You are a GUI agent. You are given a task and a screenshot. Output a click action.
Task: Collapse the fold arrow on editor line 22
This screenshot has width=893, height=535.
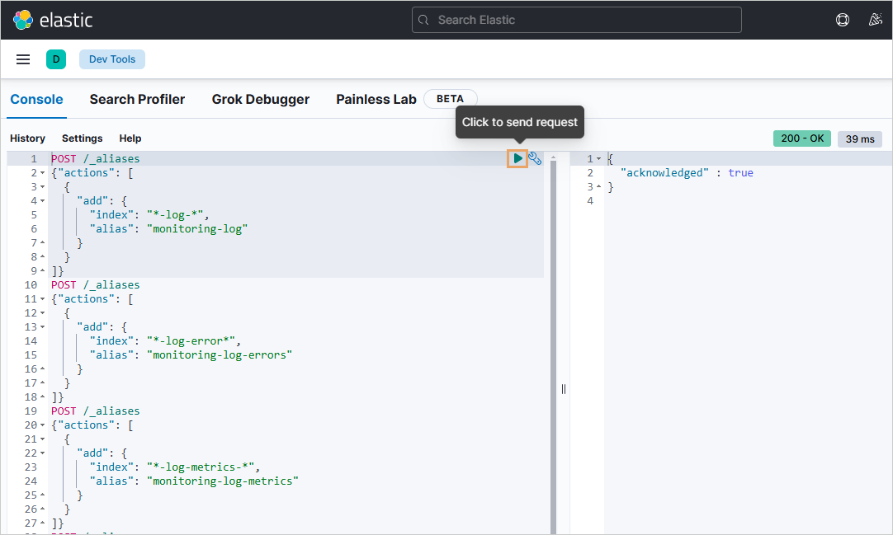click(x=43, y=453)
